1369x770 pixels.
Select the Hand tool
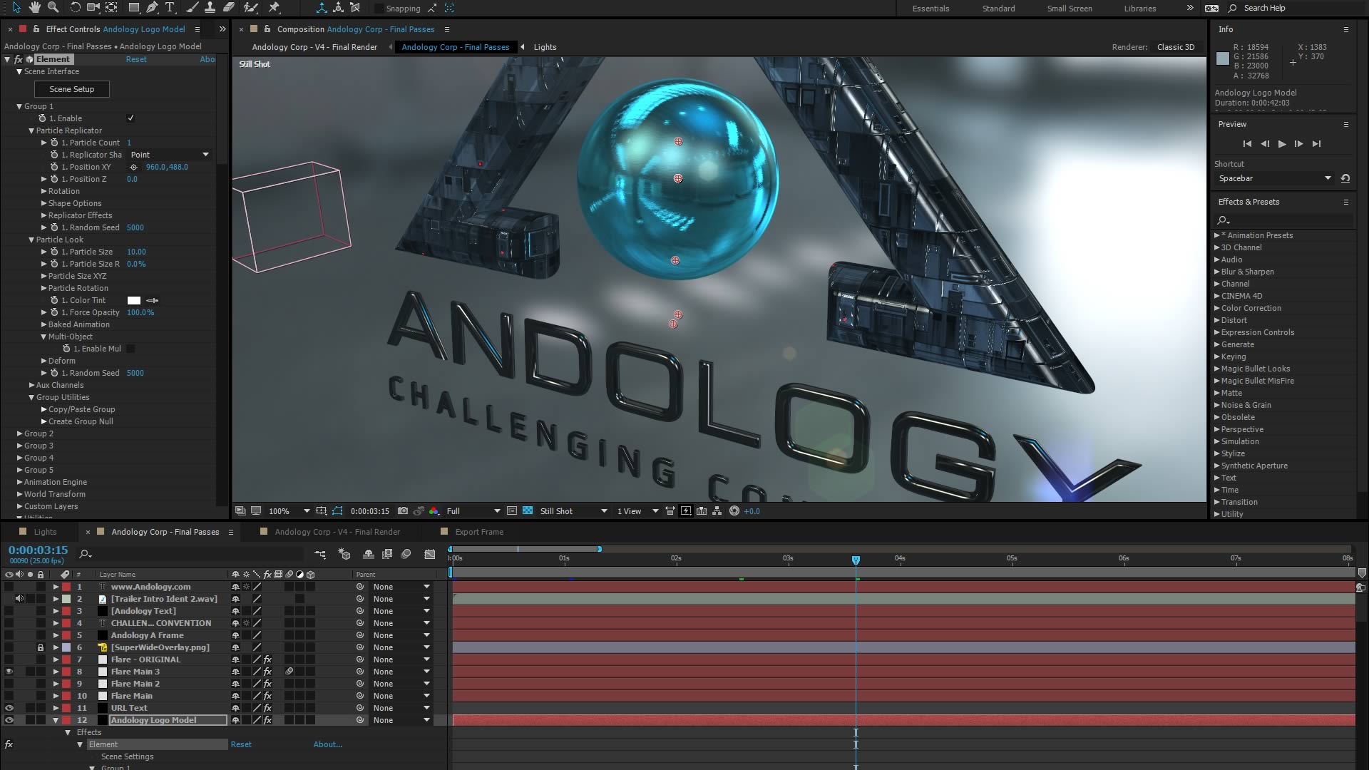click(x=35, y=8)
